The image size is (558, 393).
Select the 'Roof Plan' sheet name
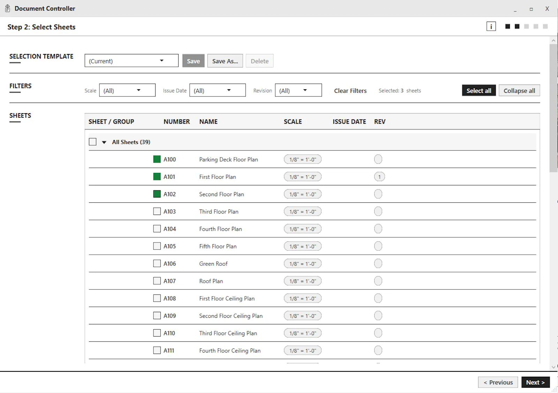[x=211, y=281]
